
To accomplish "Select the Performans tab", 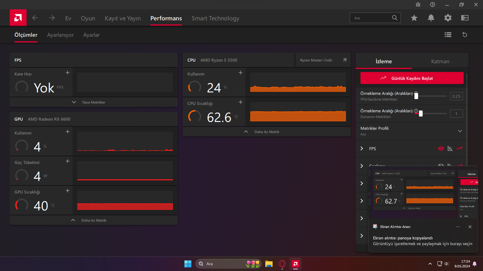I will click(x=166, y=18).
